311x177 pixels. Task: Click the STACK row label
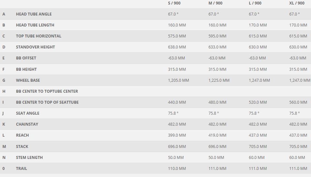(x=22, y=147)
